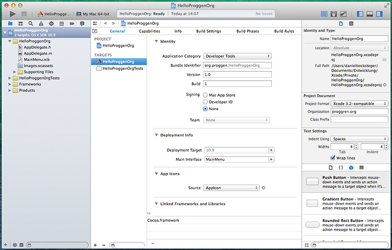This screenshot has height=250, width=392.
Task: Open the search navigator magnifier icon
Action: [31, 24]
